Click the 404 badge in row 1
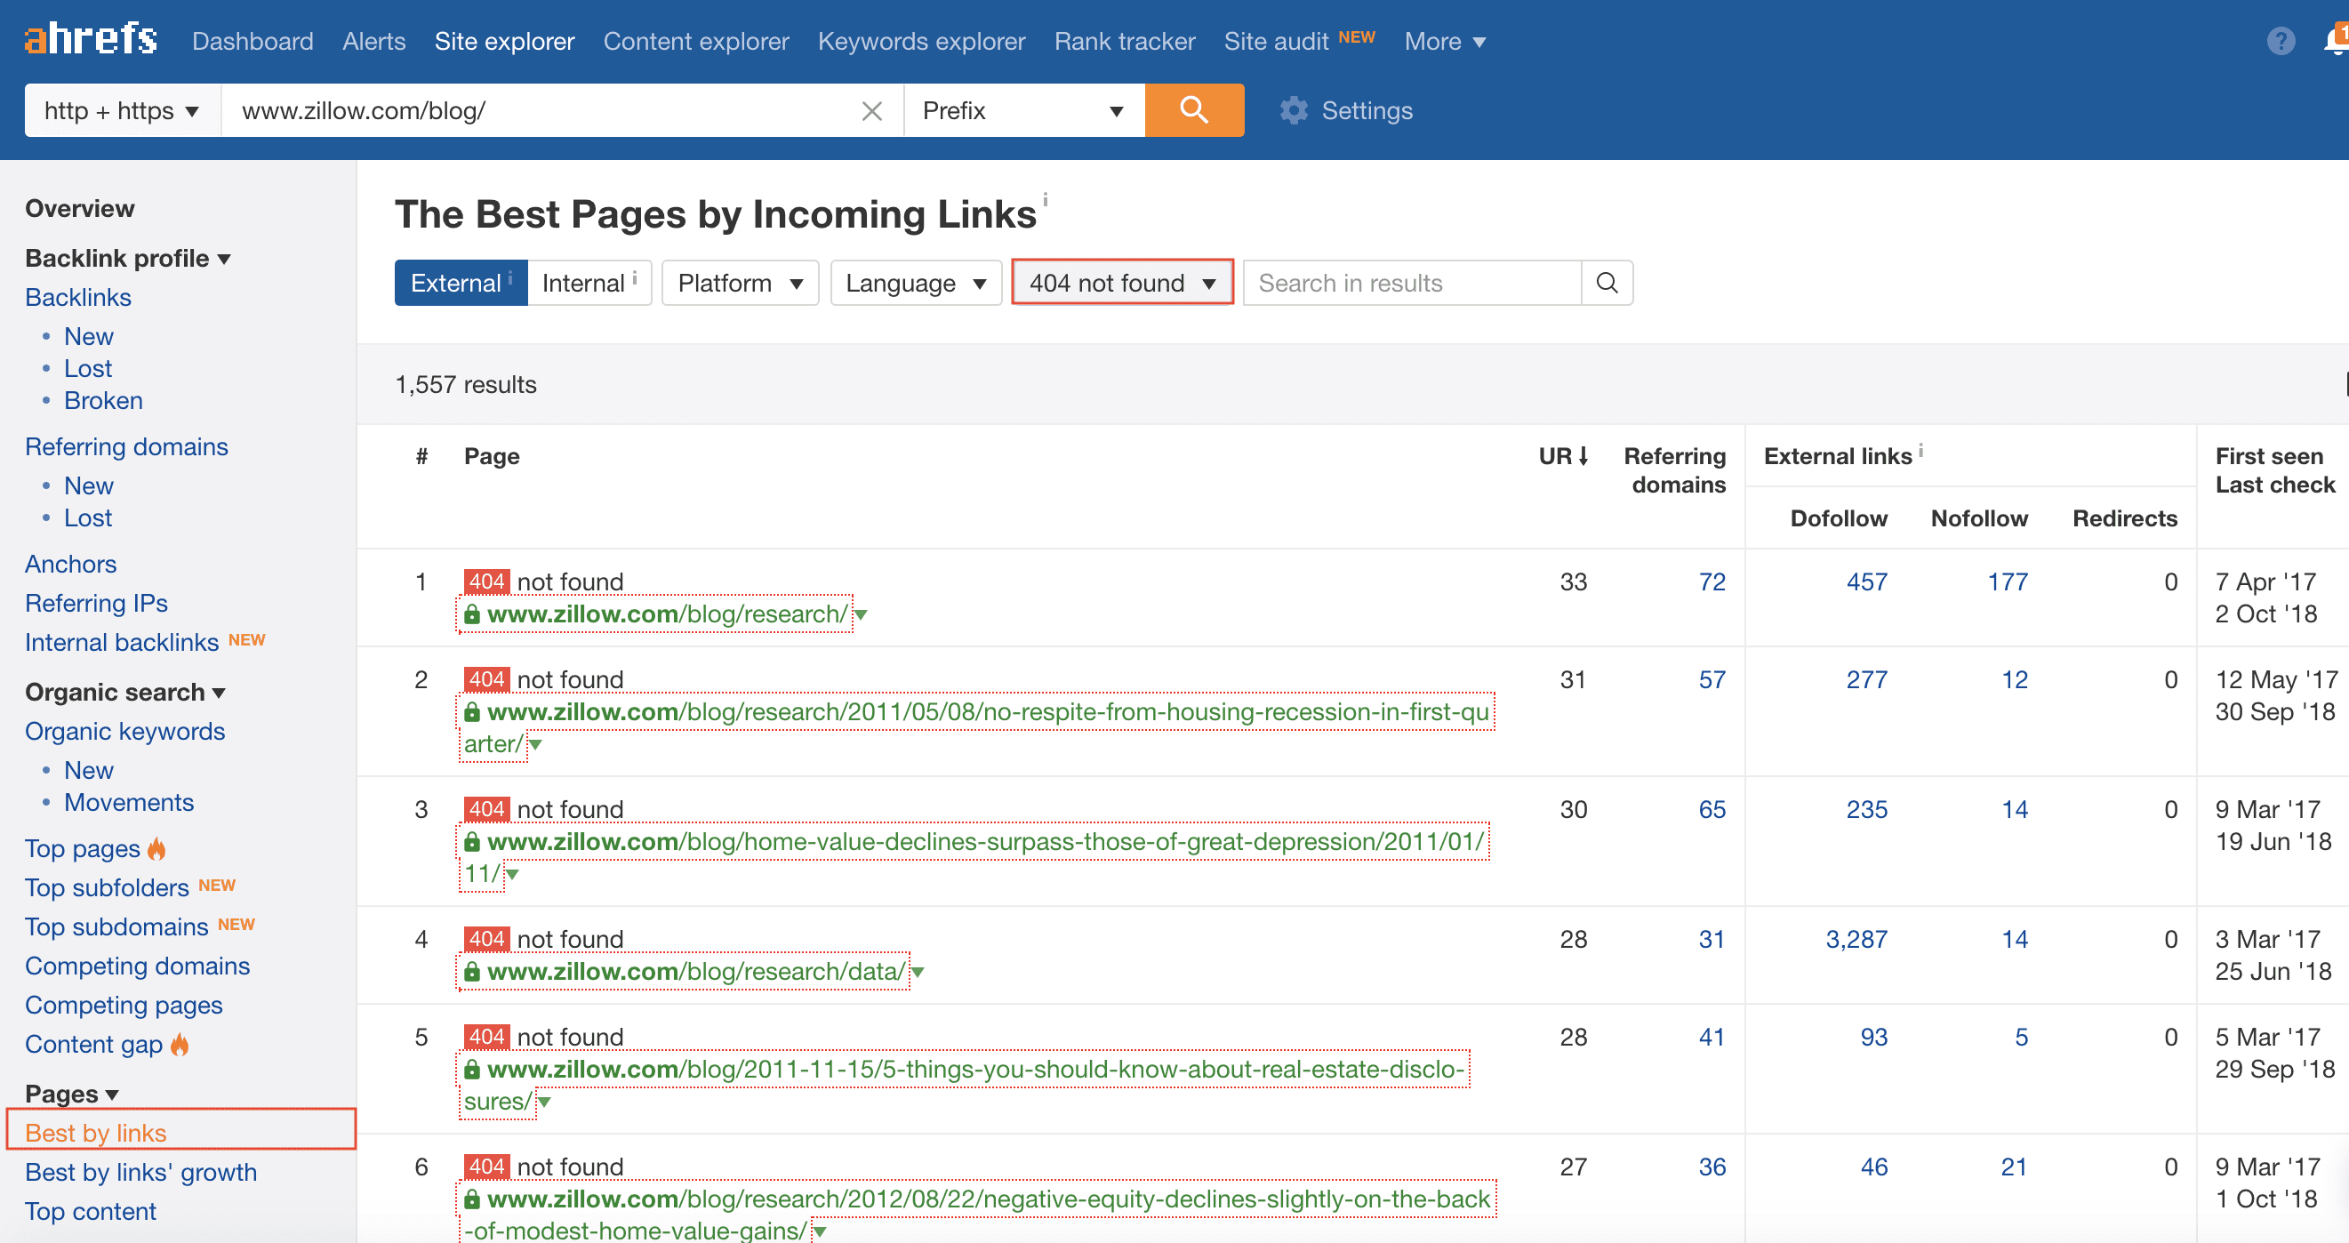Viewport: 2349px width, 1243px height. pyautogui.click(x=487, y=581)
